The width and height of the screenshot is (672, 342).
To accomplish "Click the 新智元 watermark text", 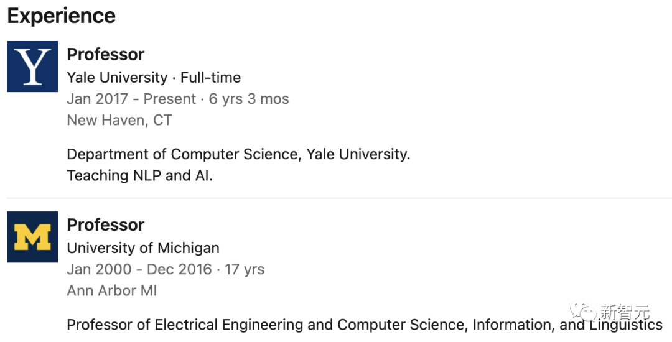I will click(x=624, y=312).
